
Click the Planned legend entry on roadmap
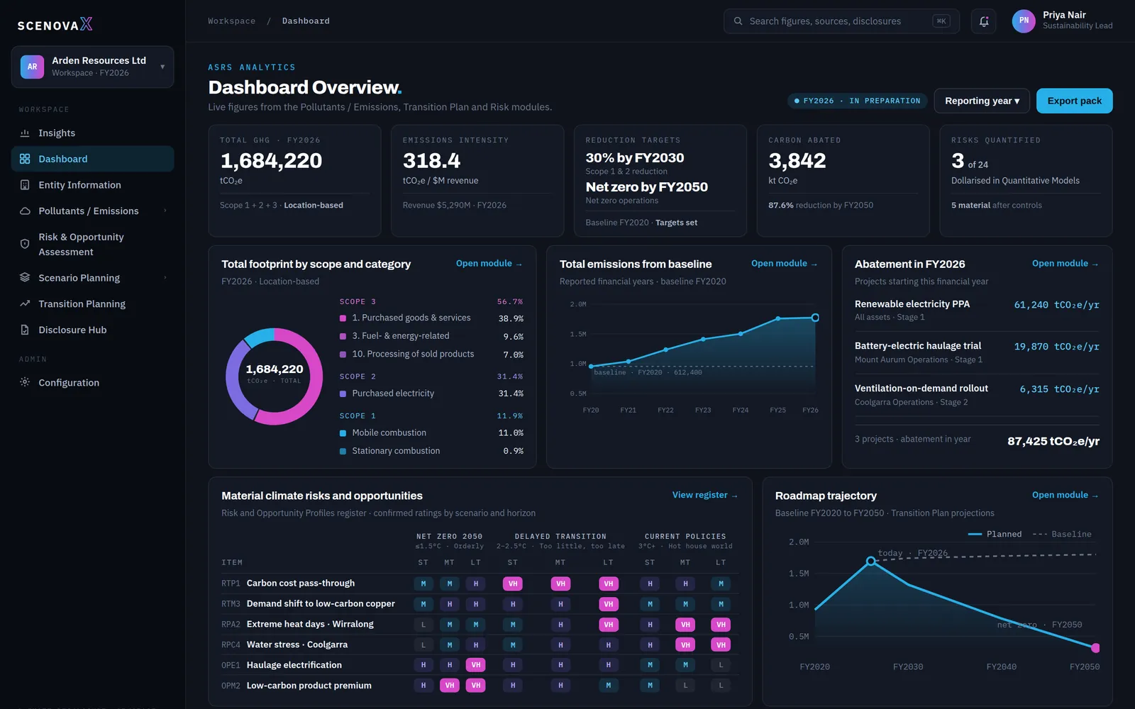[995, 534]
